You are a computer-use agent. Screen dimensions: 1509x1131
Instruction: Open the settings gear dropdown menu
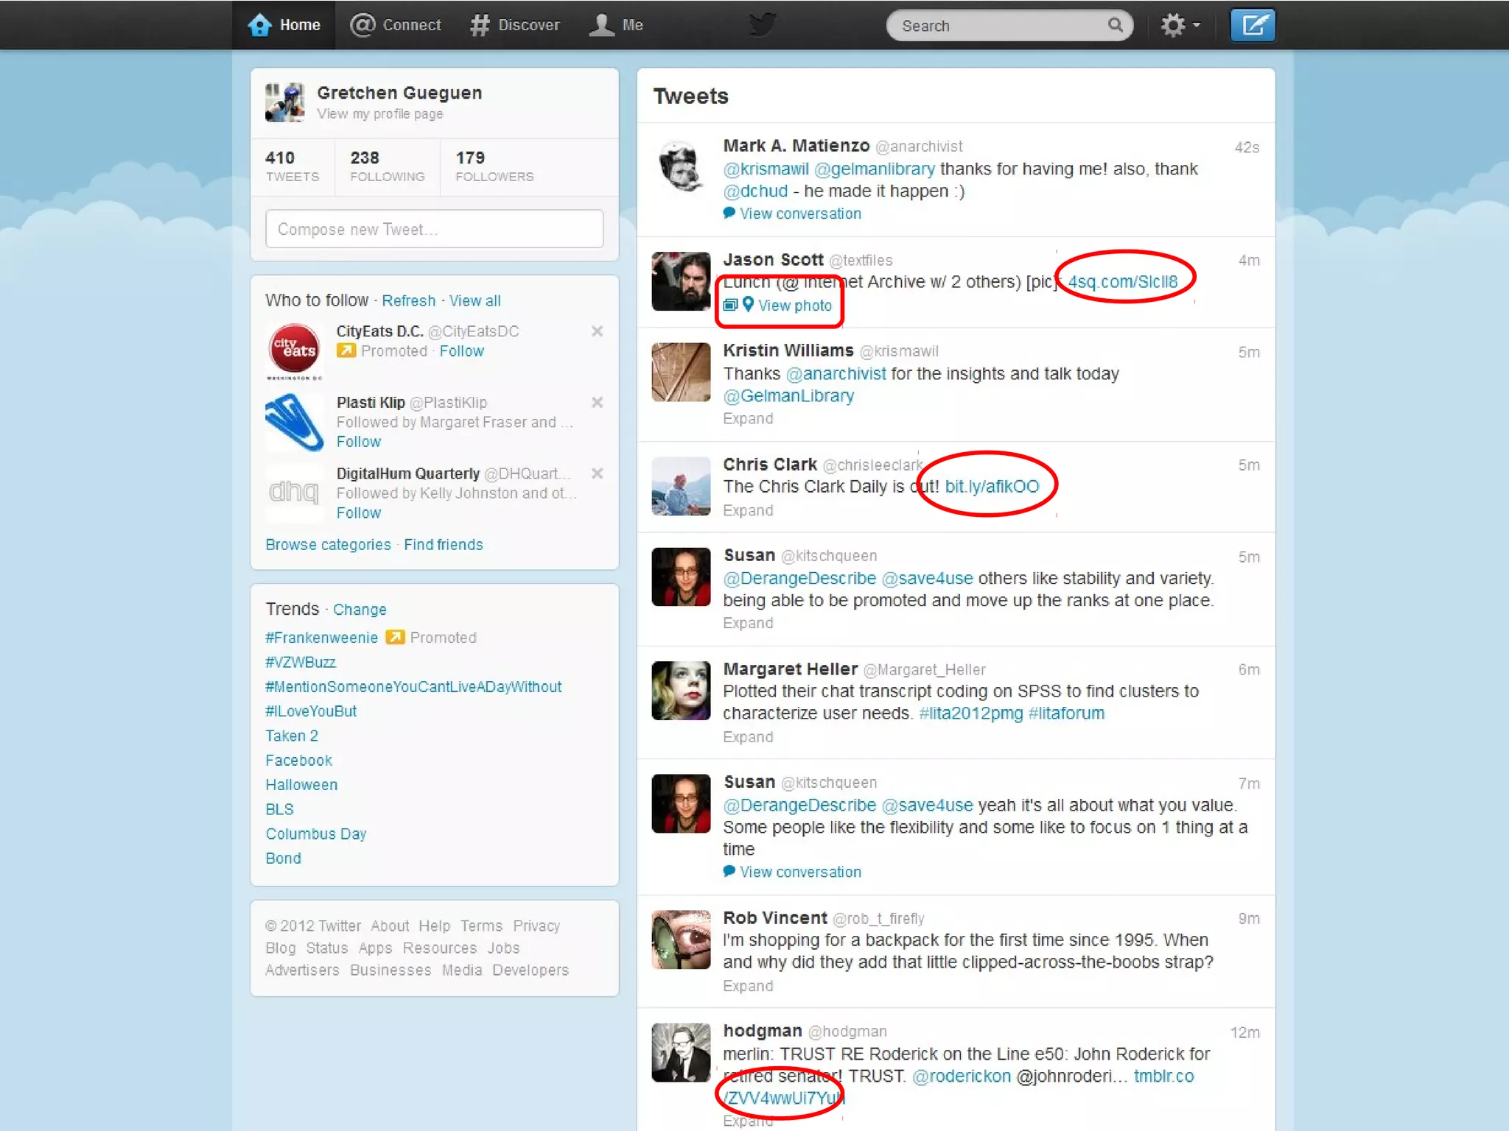(x=1180, y=26)
